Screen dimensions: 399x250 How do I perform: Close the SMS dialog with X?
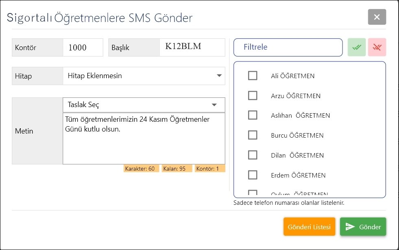377,17
